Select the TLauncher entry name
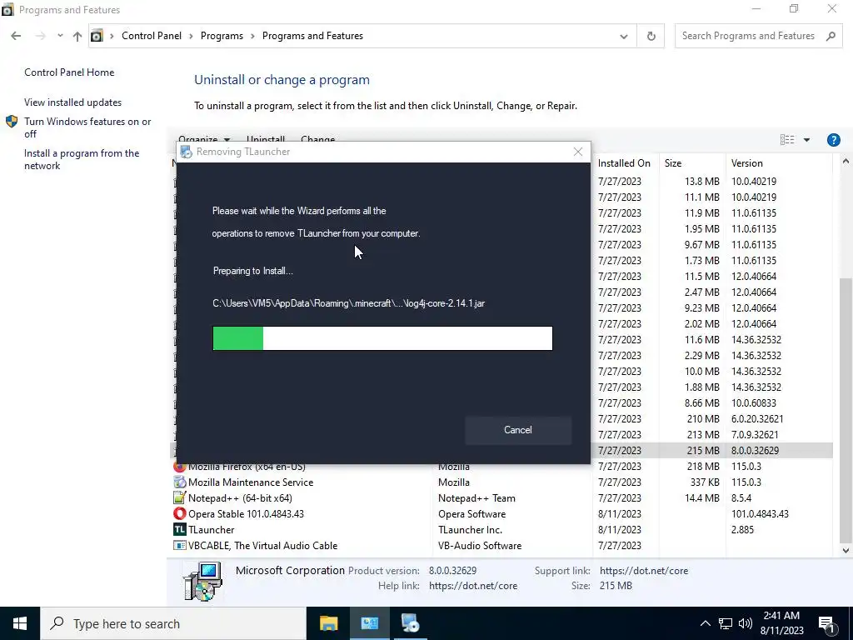This screenshot has height=640, width=853. 211,529
